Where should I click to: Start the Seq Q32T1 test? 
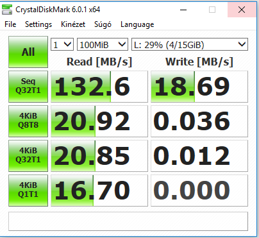[x=28, y=87]
